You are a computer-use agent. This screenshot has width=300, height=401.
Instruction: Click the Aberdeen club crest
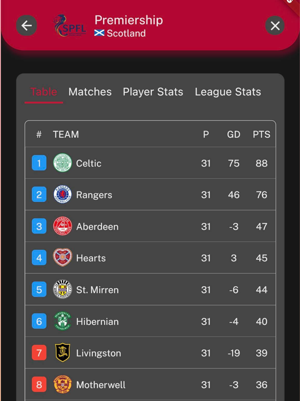63,226
